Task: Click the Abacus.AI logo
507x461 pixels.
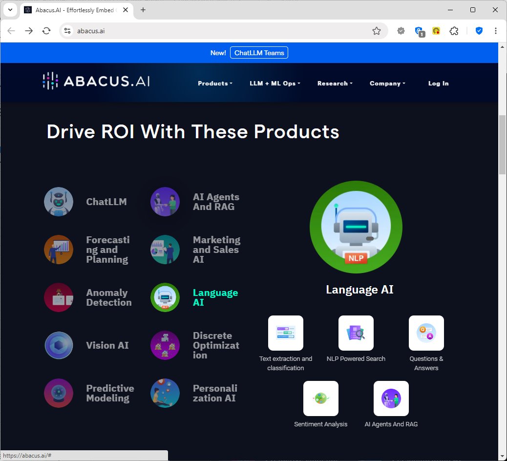Action: click(x=96, y=81)
